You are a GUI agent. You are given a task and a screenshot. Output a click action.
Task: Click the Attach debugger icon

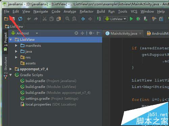tap(145, 19)
